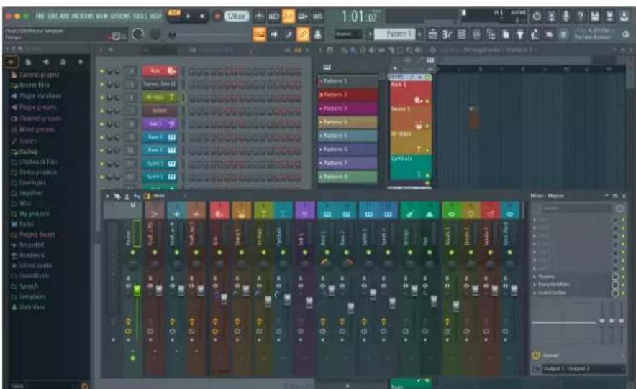
Task: Click the magnet snap icon in the playlist toolbar
Action: click(330, 50)
